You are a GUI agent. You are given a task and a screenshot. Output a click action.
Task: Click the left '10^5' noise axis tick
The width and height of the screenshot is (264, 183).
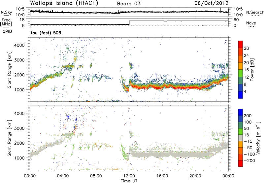point(20,9)
